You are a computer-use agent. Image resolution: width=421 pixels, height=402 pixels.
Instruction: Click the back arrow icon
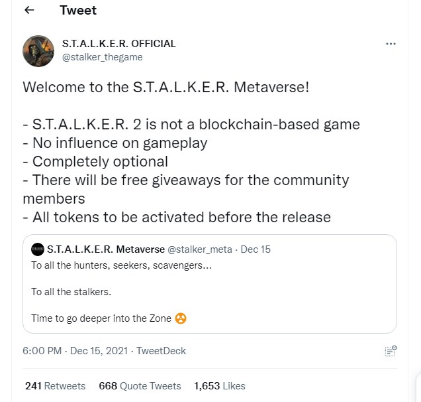29,11
